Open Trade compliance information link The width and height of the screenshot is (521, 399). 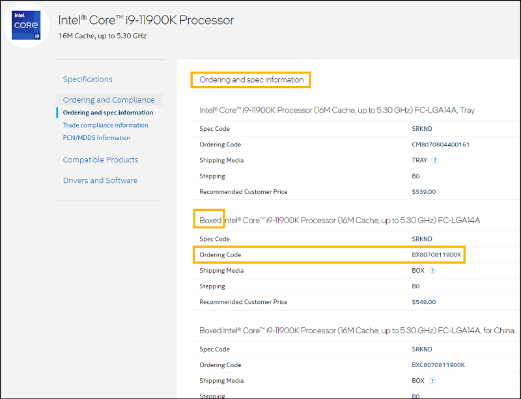pyautogui.click(x=106, y=125)
